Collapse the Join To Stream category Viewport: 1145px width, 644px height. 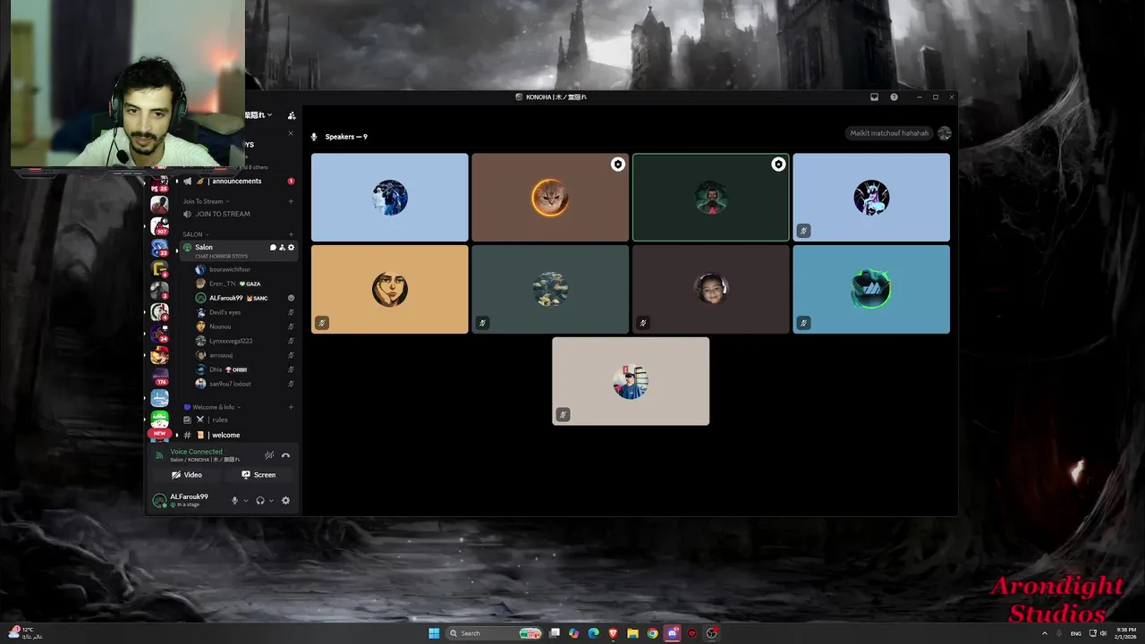coord(206,201)
